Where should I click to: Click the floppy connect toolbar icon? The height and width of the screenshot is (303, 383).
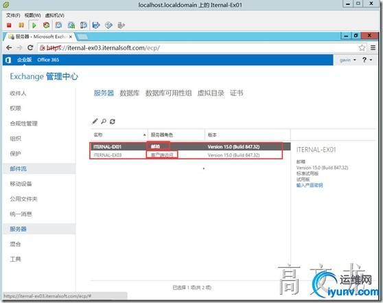96,25
